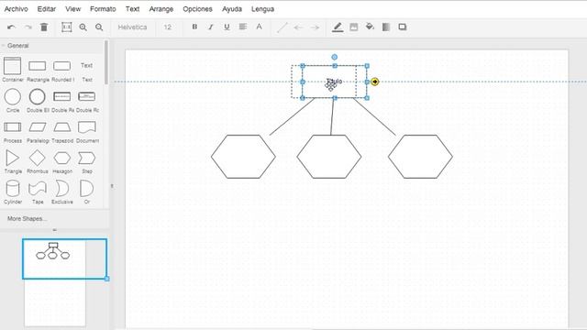Open the Editar menu
The width and height of the screenshot is (587, 330).
[x=47, y=9]
